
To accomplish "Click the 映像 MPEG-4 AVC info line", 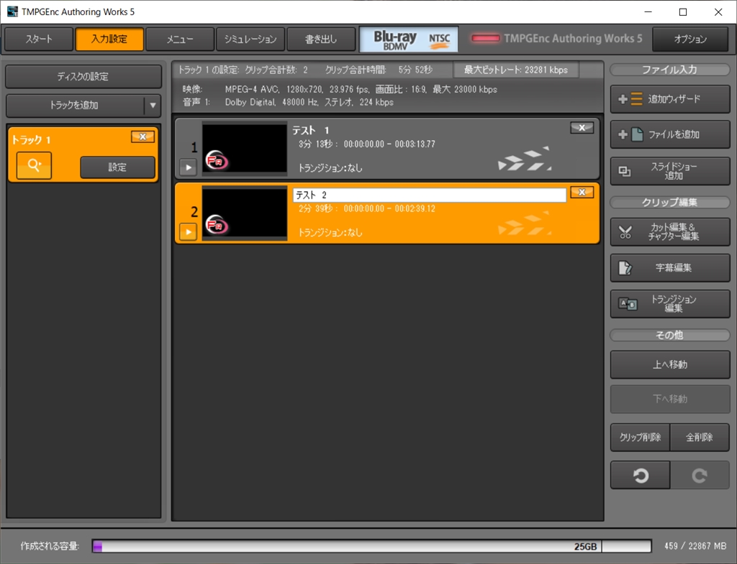I will pos(340,89).
